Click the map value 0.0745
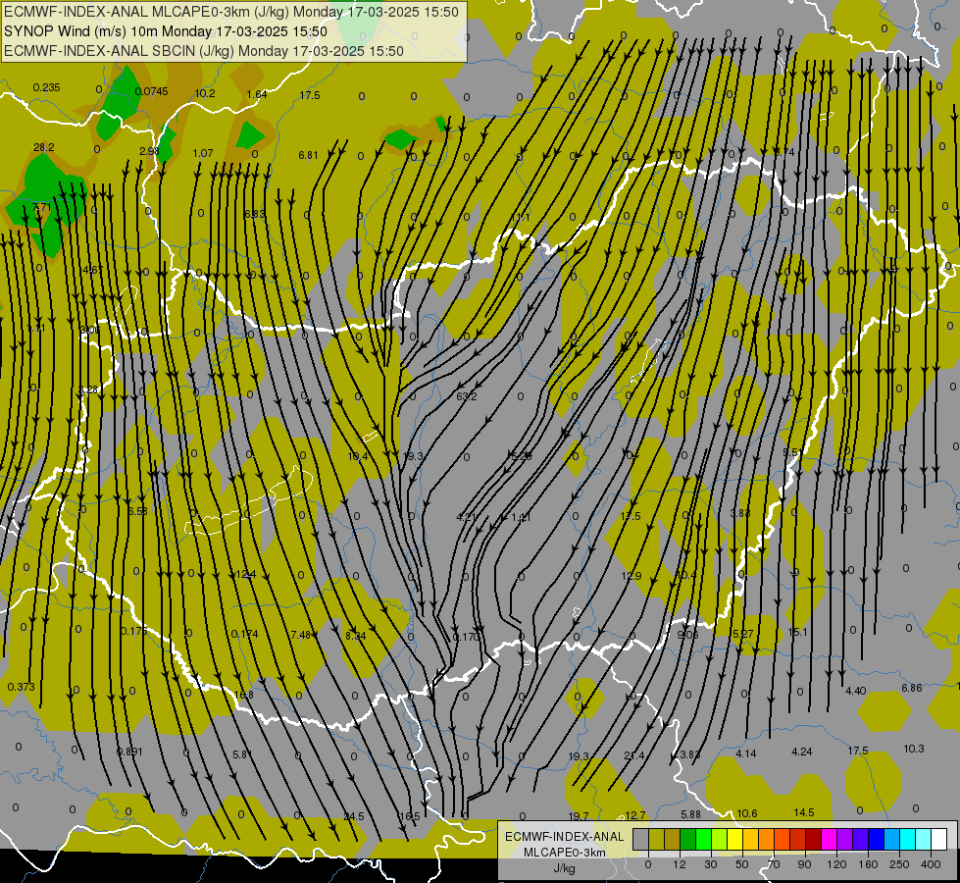This screenshot has width=960, height=883. coord(151,91)
